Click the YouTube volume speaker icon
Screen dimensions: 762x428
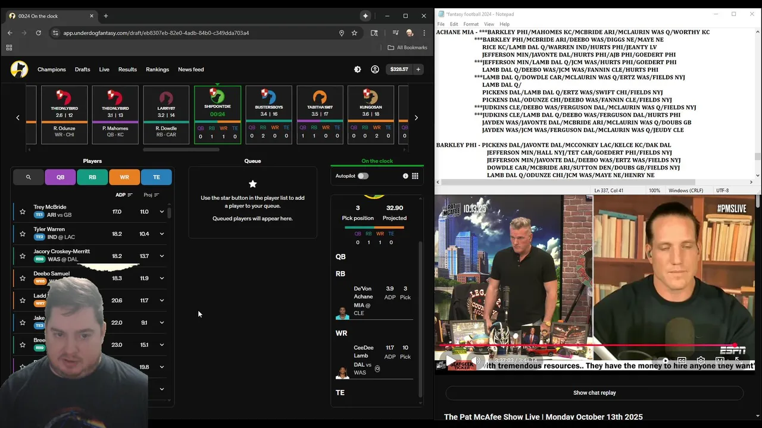click(477, 360)
